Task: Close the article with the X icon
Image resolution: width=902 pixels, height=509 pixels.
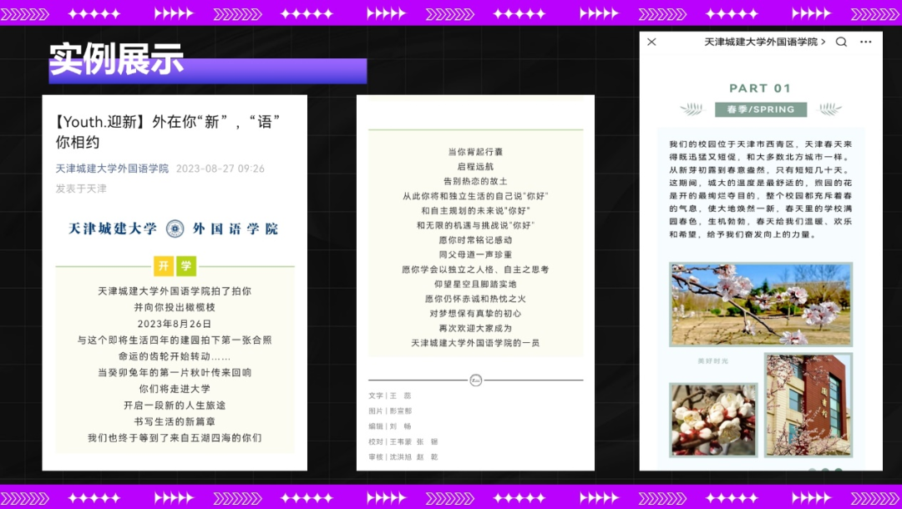Action: pyautogui.click(x=651, y=42)
